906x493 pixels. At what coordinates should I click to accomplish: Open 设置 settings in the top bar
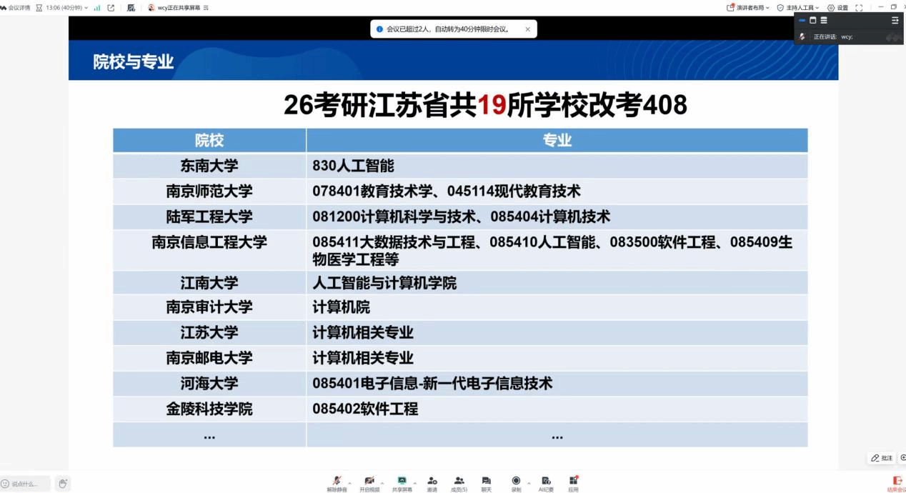click(837, 8)
